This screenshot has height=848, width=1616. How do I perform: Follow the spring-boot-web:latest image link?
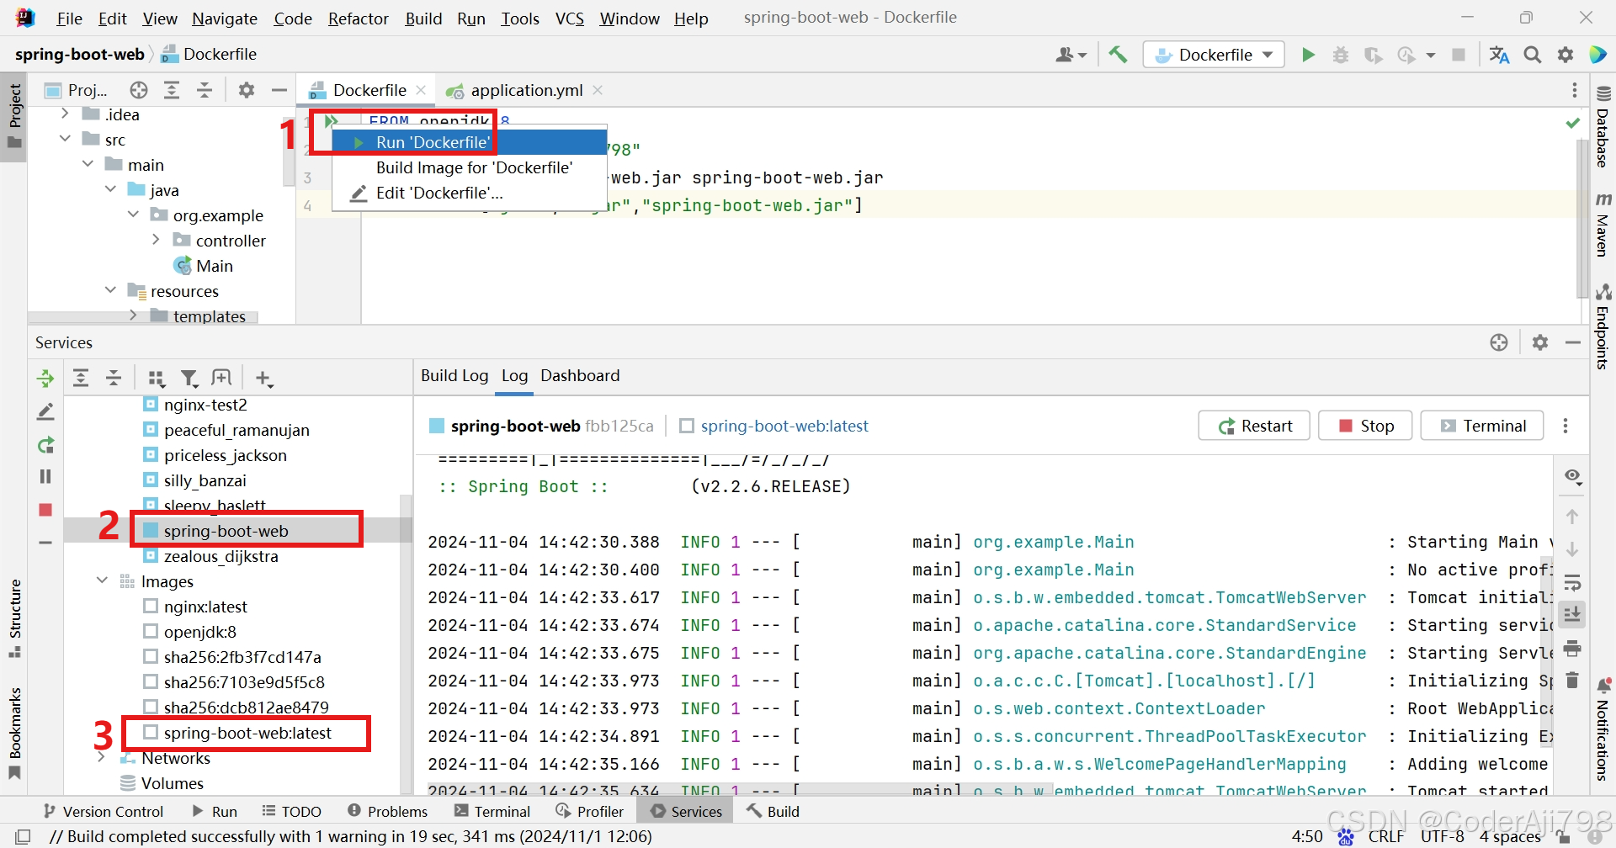(784, 426)
